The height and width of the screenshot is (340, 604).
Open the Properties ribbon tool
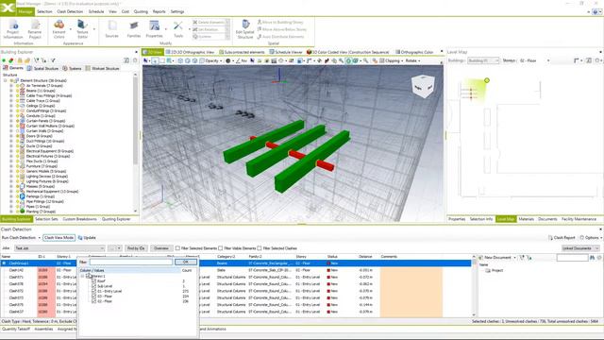[154, 29]
